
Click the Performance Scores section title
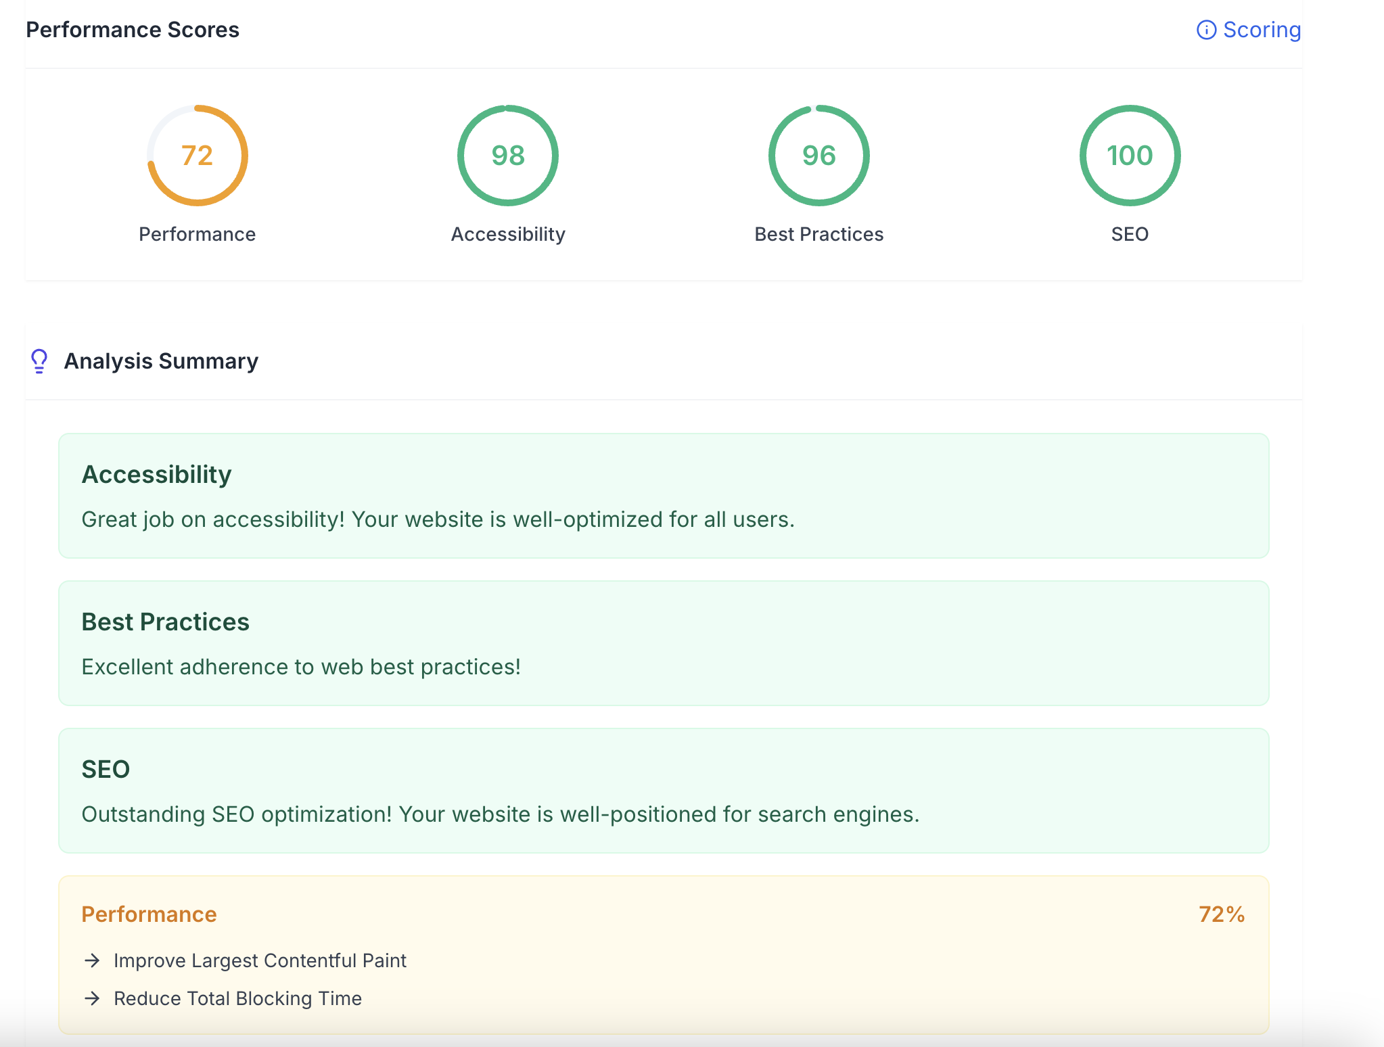tap(133, 30)
